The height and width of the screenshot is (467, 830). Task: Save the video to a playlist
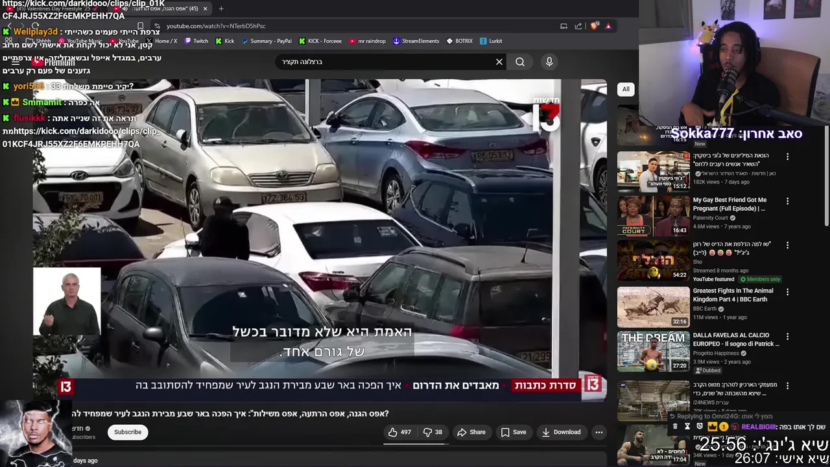(x=513, y=432)
